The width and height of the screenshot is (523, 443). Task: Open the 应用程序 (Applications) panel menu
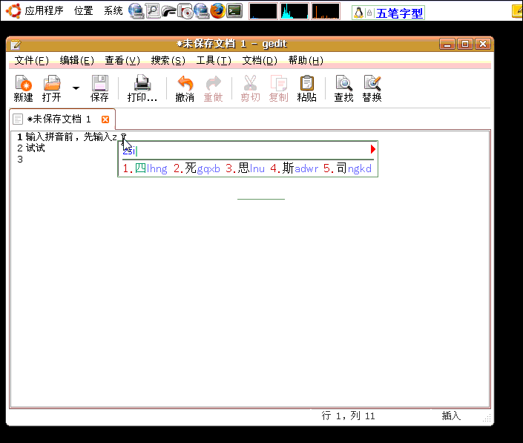point(44,10)
